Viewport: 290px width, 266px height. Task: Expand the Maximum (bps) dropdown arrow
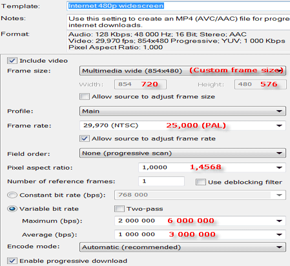(x=279, y=221)
